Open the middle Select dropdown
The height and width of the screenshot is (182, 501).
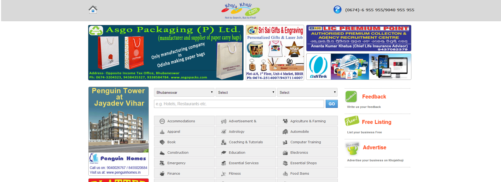[x=246, y=92]
